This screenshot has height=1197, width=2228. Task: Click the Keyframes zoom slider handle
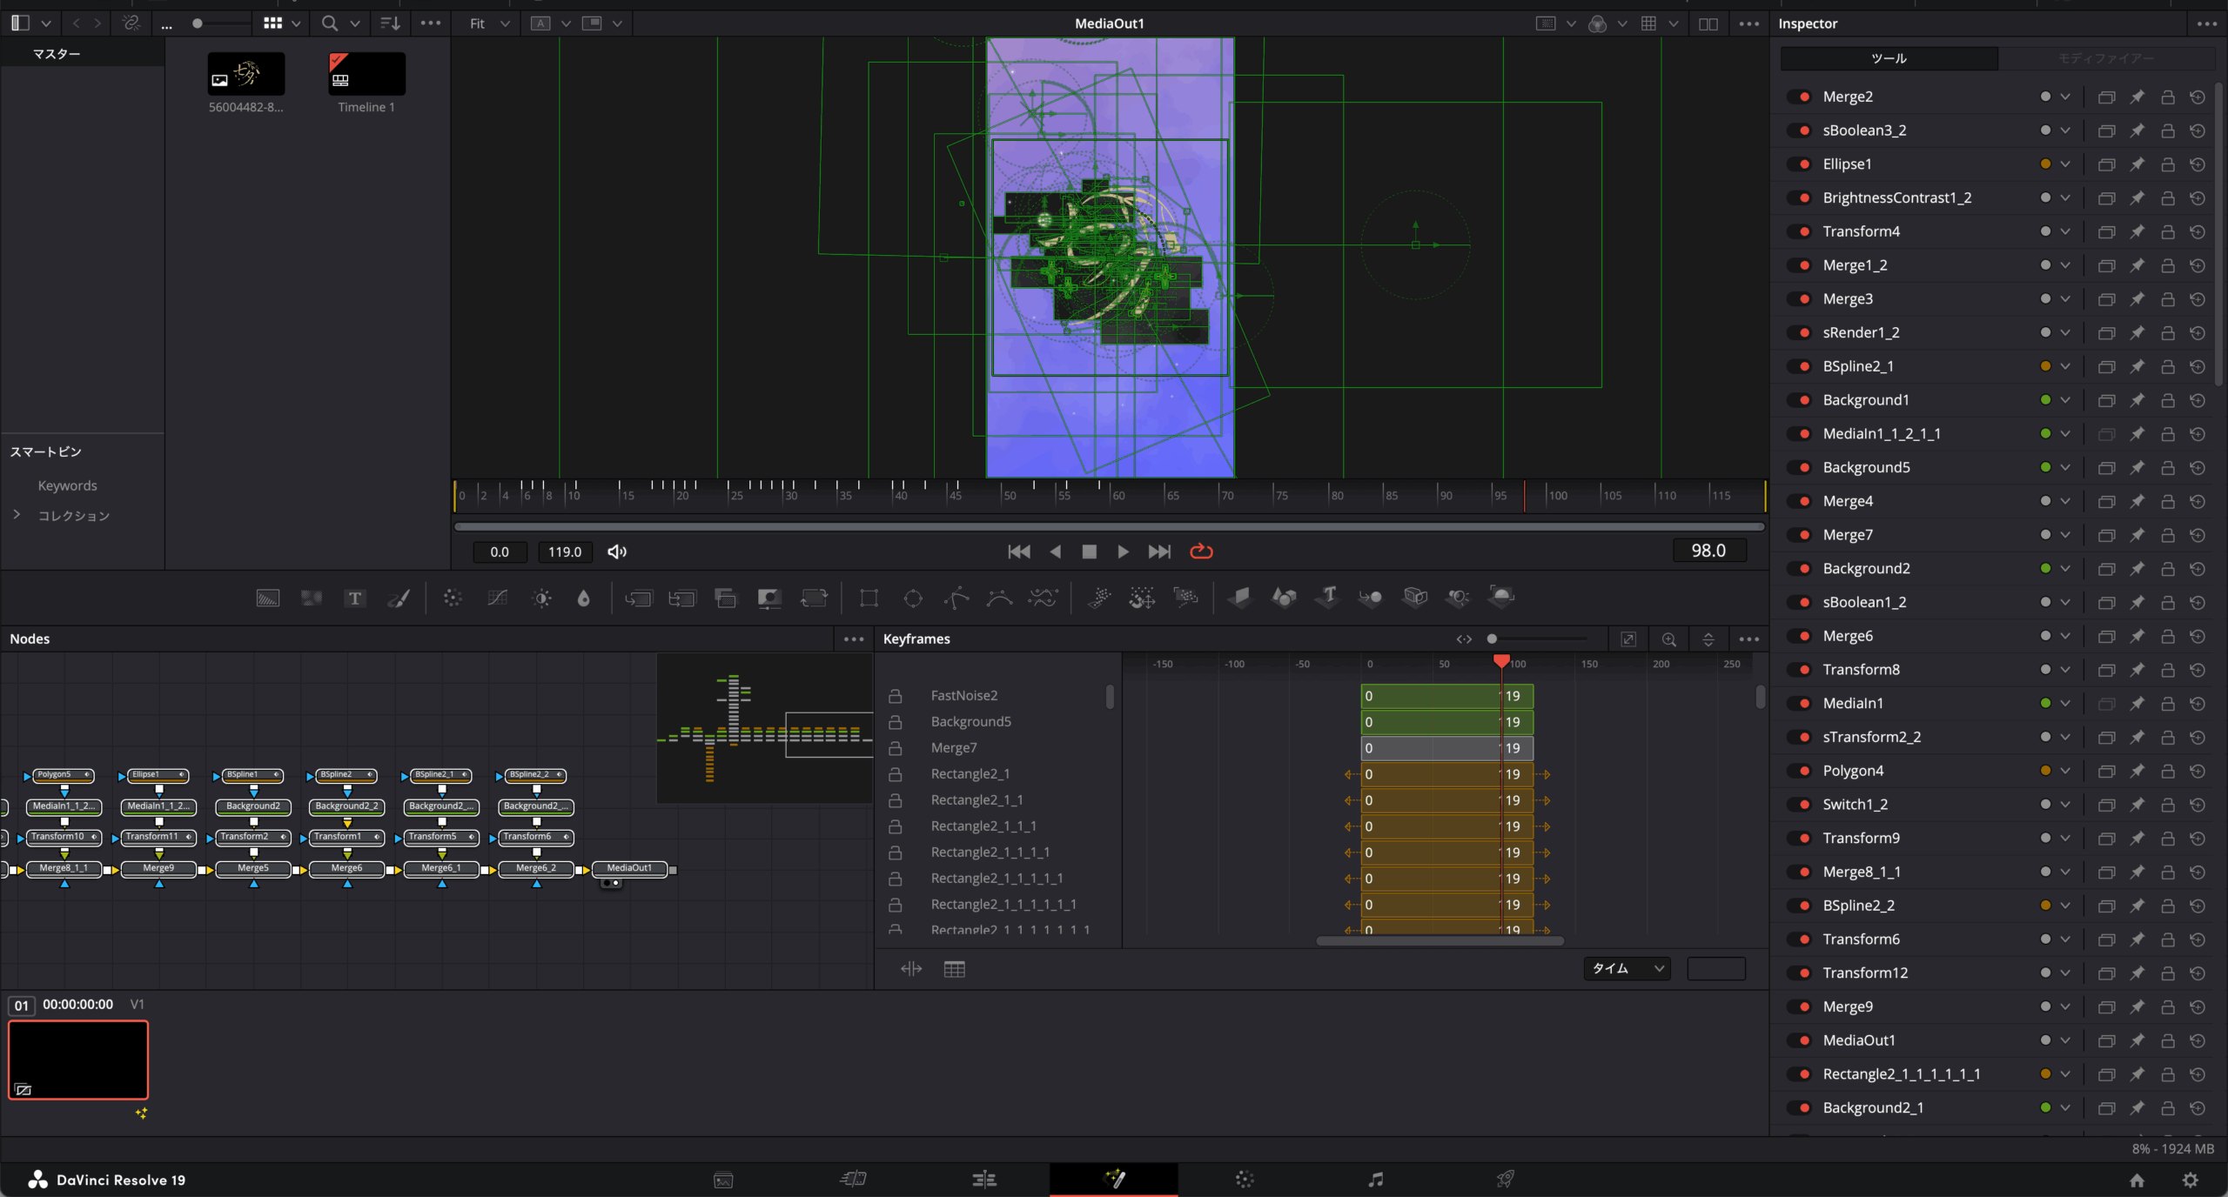[x=1492, y=639]
